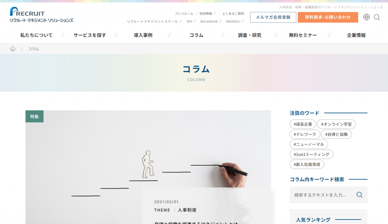Open the サービスを探す menu
This screenshot has height=224, width=388.
89,35
